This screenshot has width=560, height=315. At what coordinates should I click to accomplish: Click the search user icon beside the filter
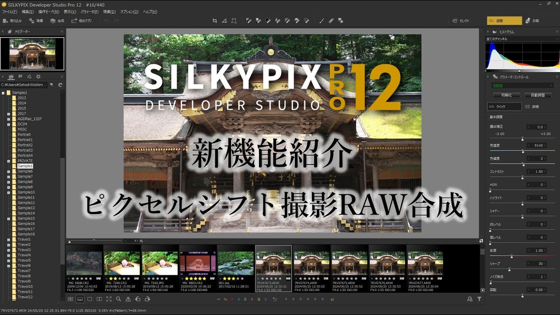point(469,299)
